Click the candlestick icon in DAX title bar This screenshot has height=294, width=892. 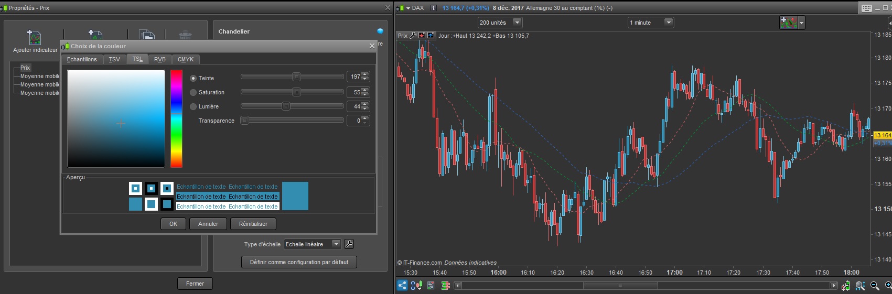point(400,8)
